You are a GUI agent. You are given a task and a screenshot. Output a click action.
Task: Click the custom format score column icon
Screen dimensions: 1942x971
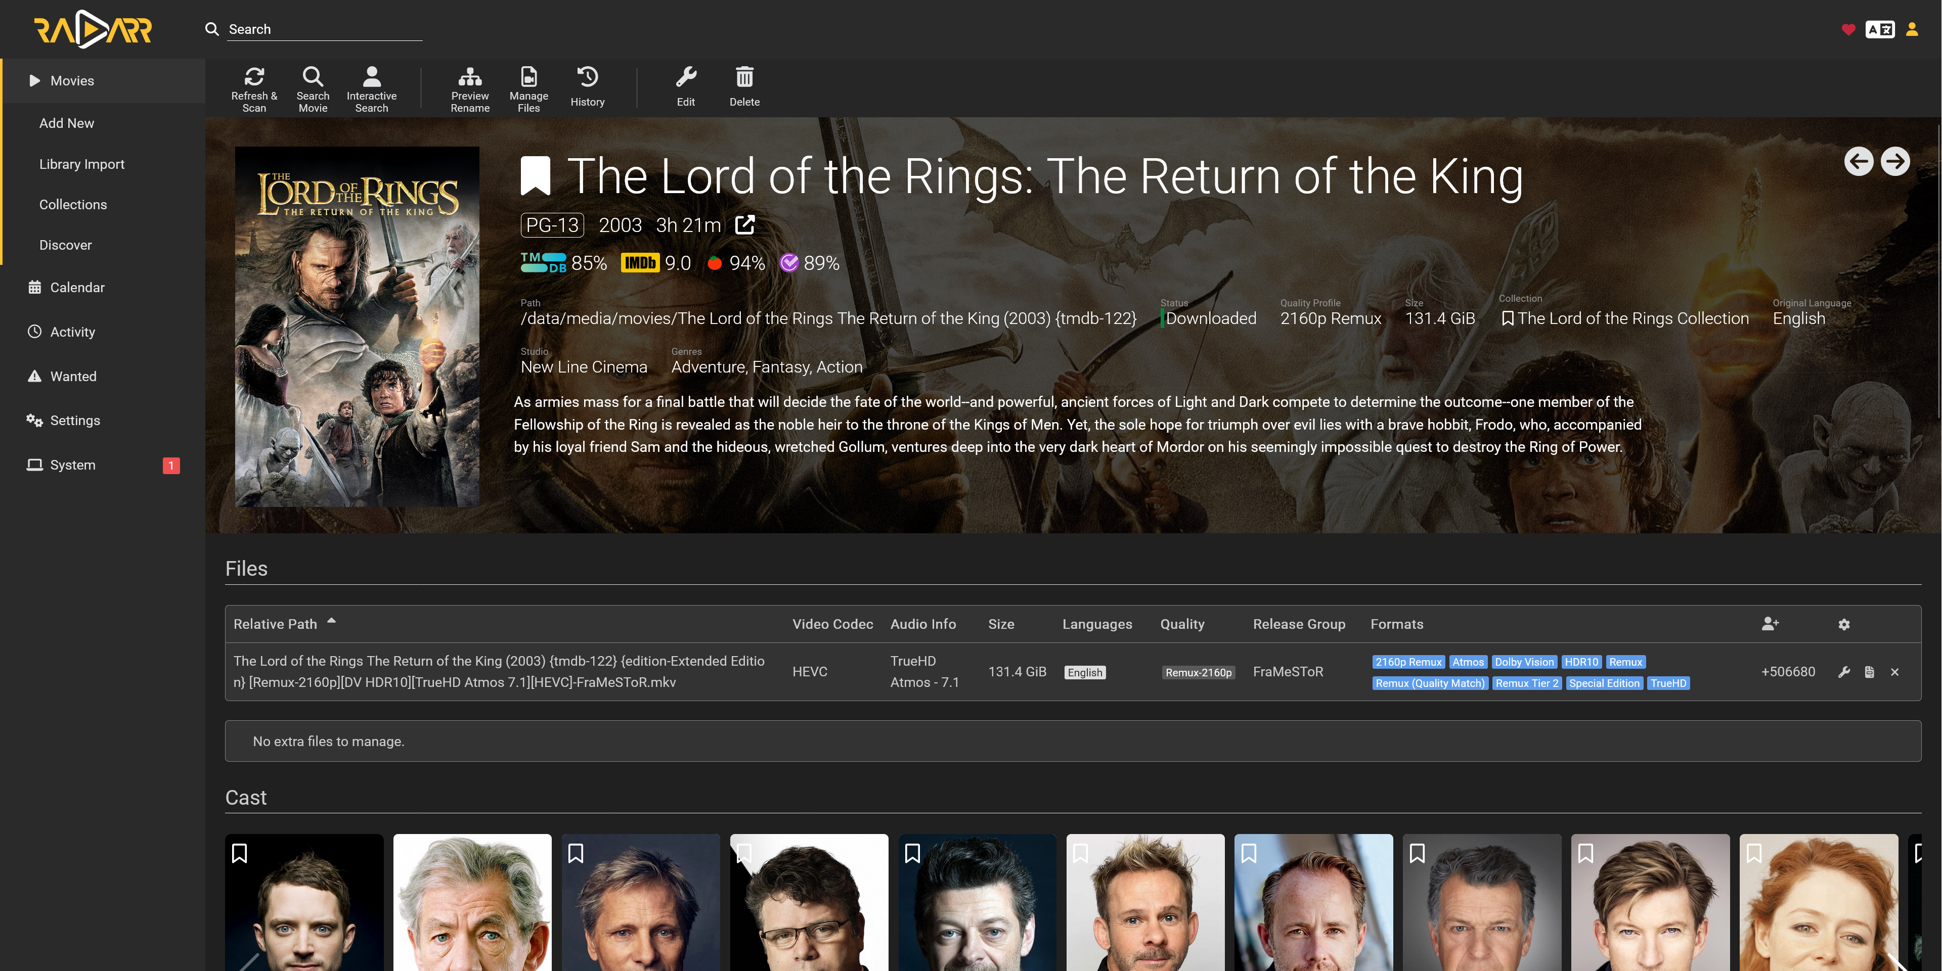coord(1770,624)
